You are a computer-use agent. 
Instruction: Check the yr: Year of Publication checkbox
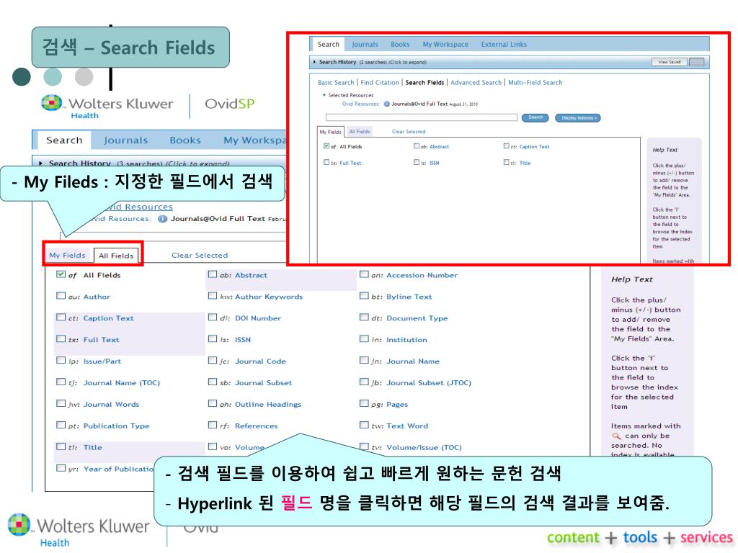tap(61, 468)
